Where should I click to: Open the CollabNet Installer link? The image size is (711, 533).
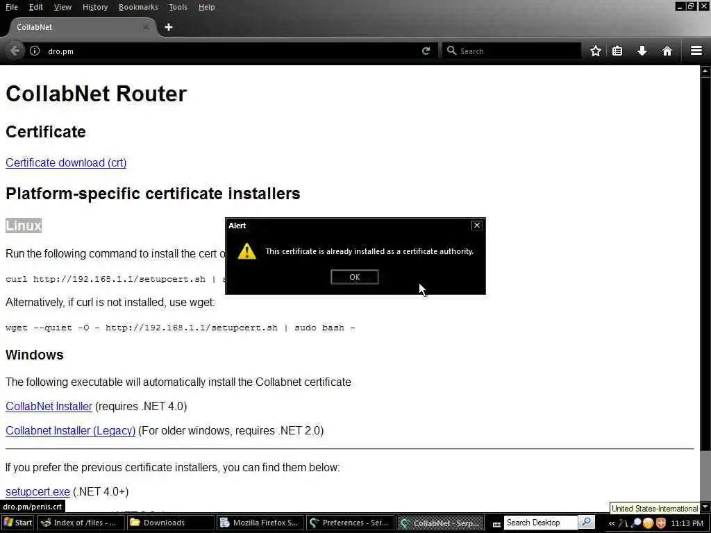(49, 407)
